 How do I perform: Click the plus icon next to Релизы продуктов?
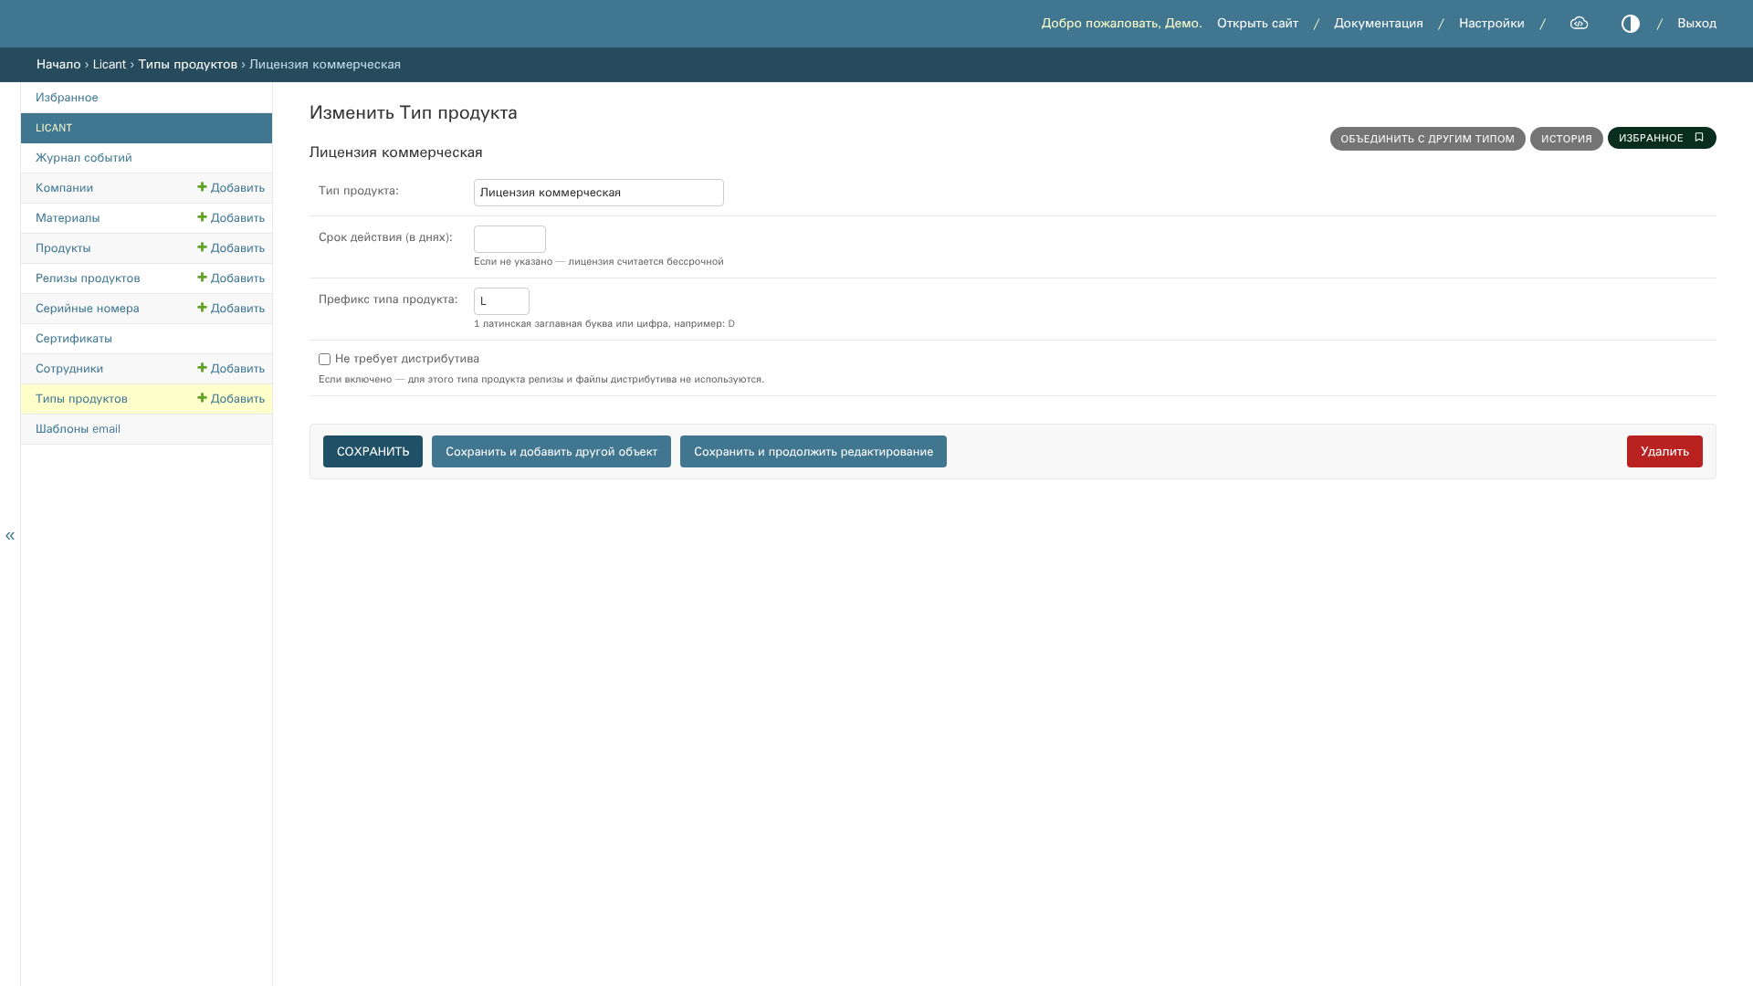(202, 278)
